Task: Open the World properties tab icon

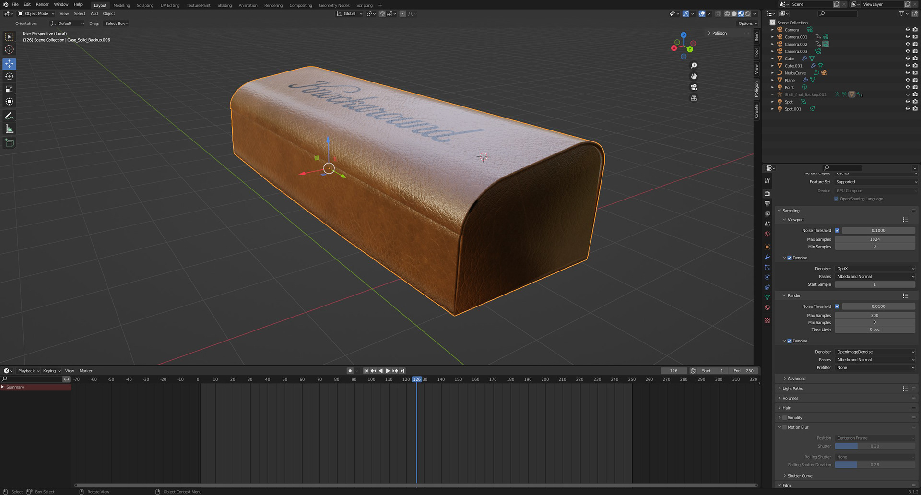Action: pyautogui.click(x=767, y=234)
